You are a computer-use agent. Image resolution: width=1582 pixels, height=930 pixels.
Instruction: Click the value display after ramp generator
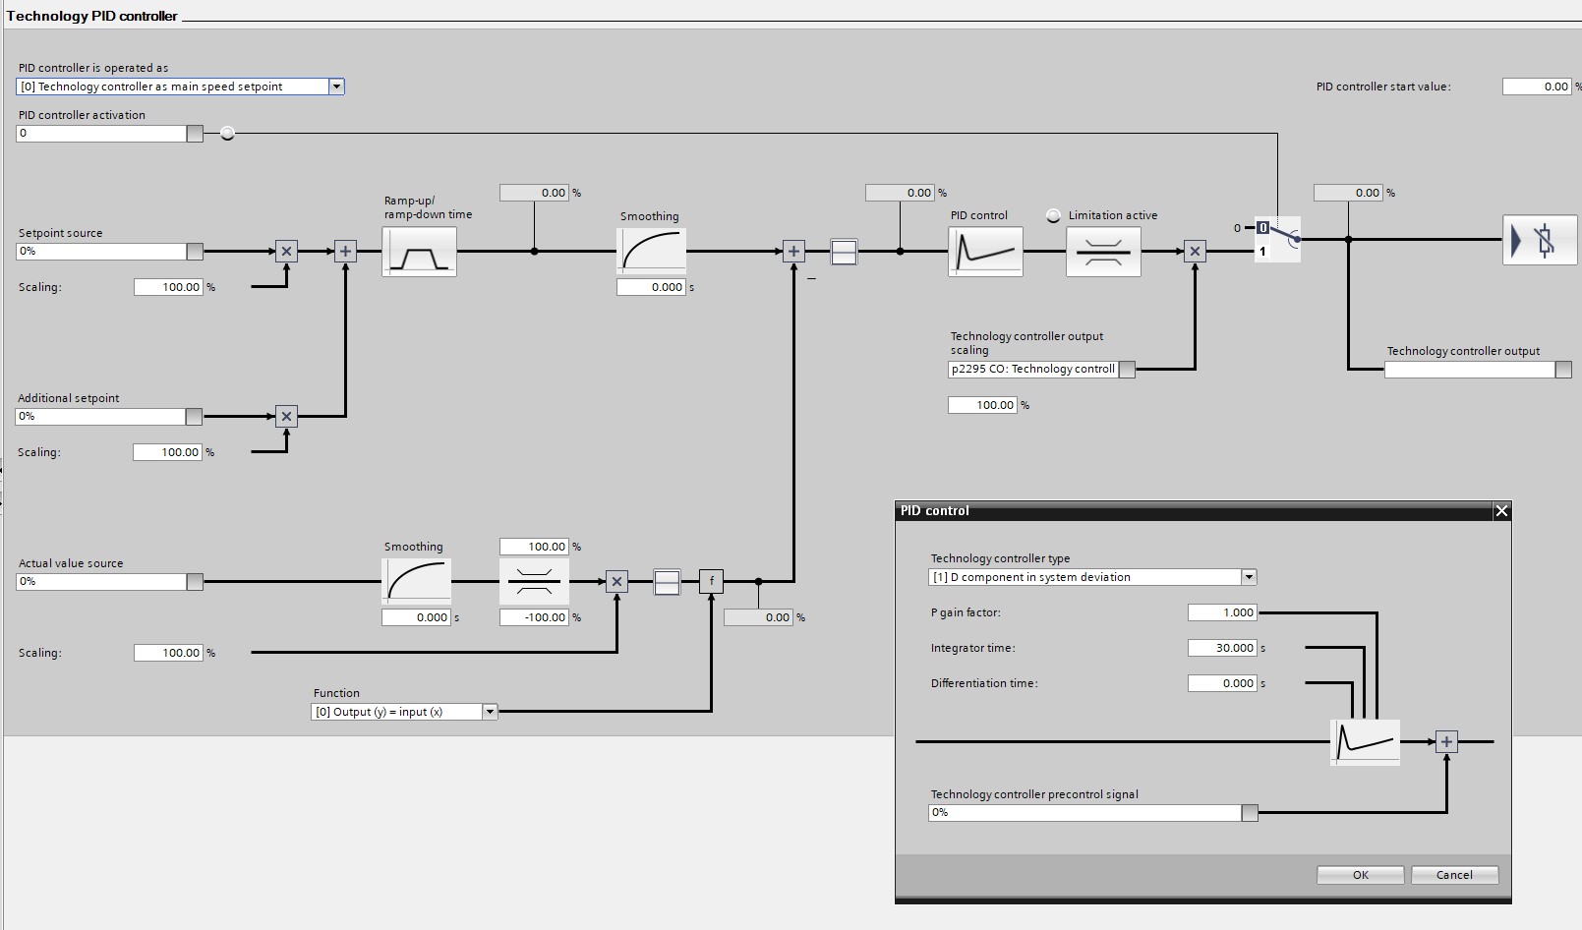coord(534,193)
